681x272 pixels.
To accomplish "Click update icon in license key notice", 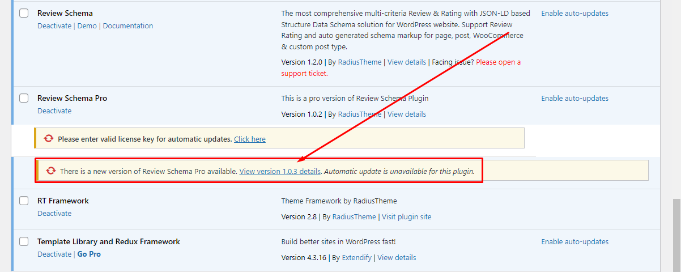I will (x=49, y=138).
